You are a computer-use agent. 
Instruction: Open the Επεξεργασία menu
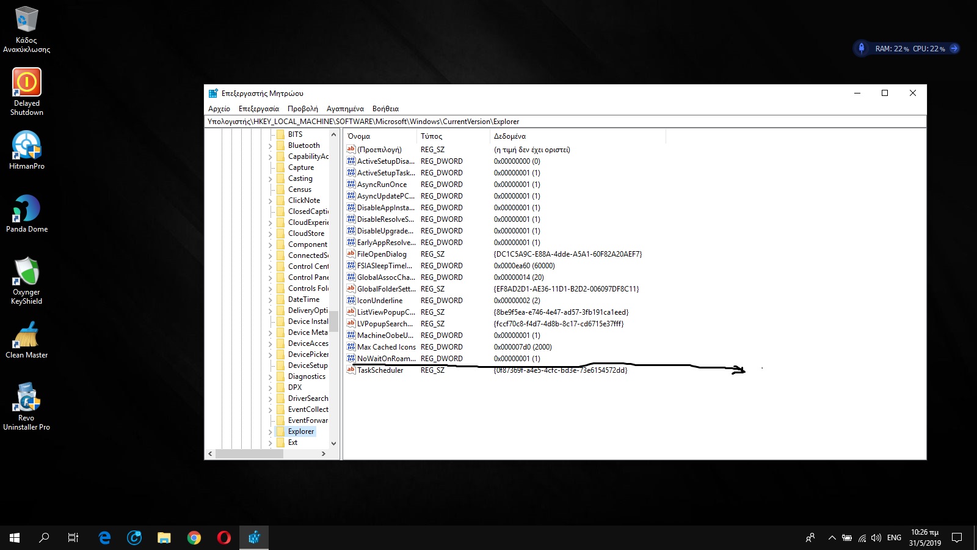point(259,109)
